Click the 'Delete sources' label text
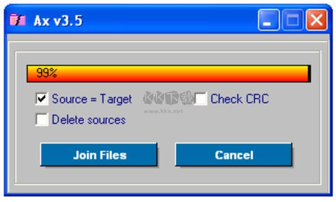This screenshot has height=202, width=336. [89, 120]
